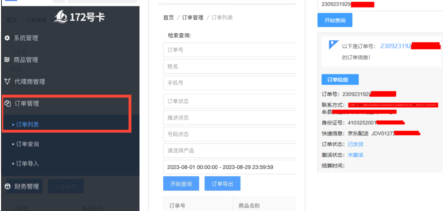The height and width of the screenshot is (211, 443).
Task: Focus the 手机号 input field
Action: click(x=230, y=83)
